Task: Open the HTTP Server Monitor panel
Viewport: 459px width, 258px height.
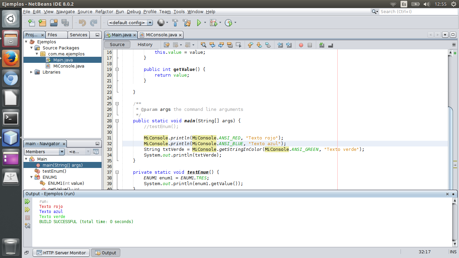Action: (61, 253)
